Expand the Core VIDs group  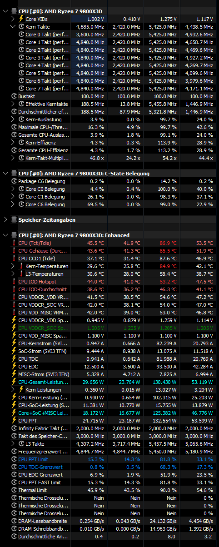(12, 19)
